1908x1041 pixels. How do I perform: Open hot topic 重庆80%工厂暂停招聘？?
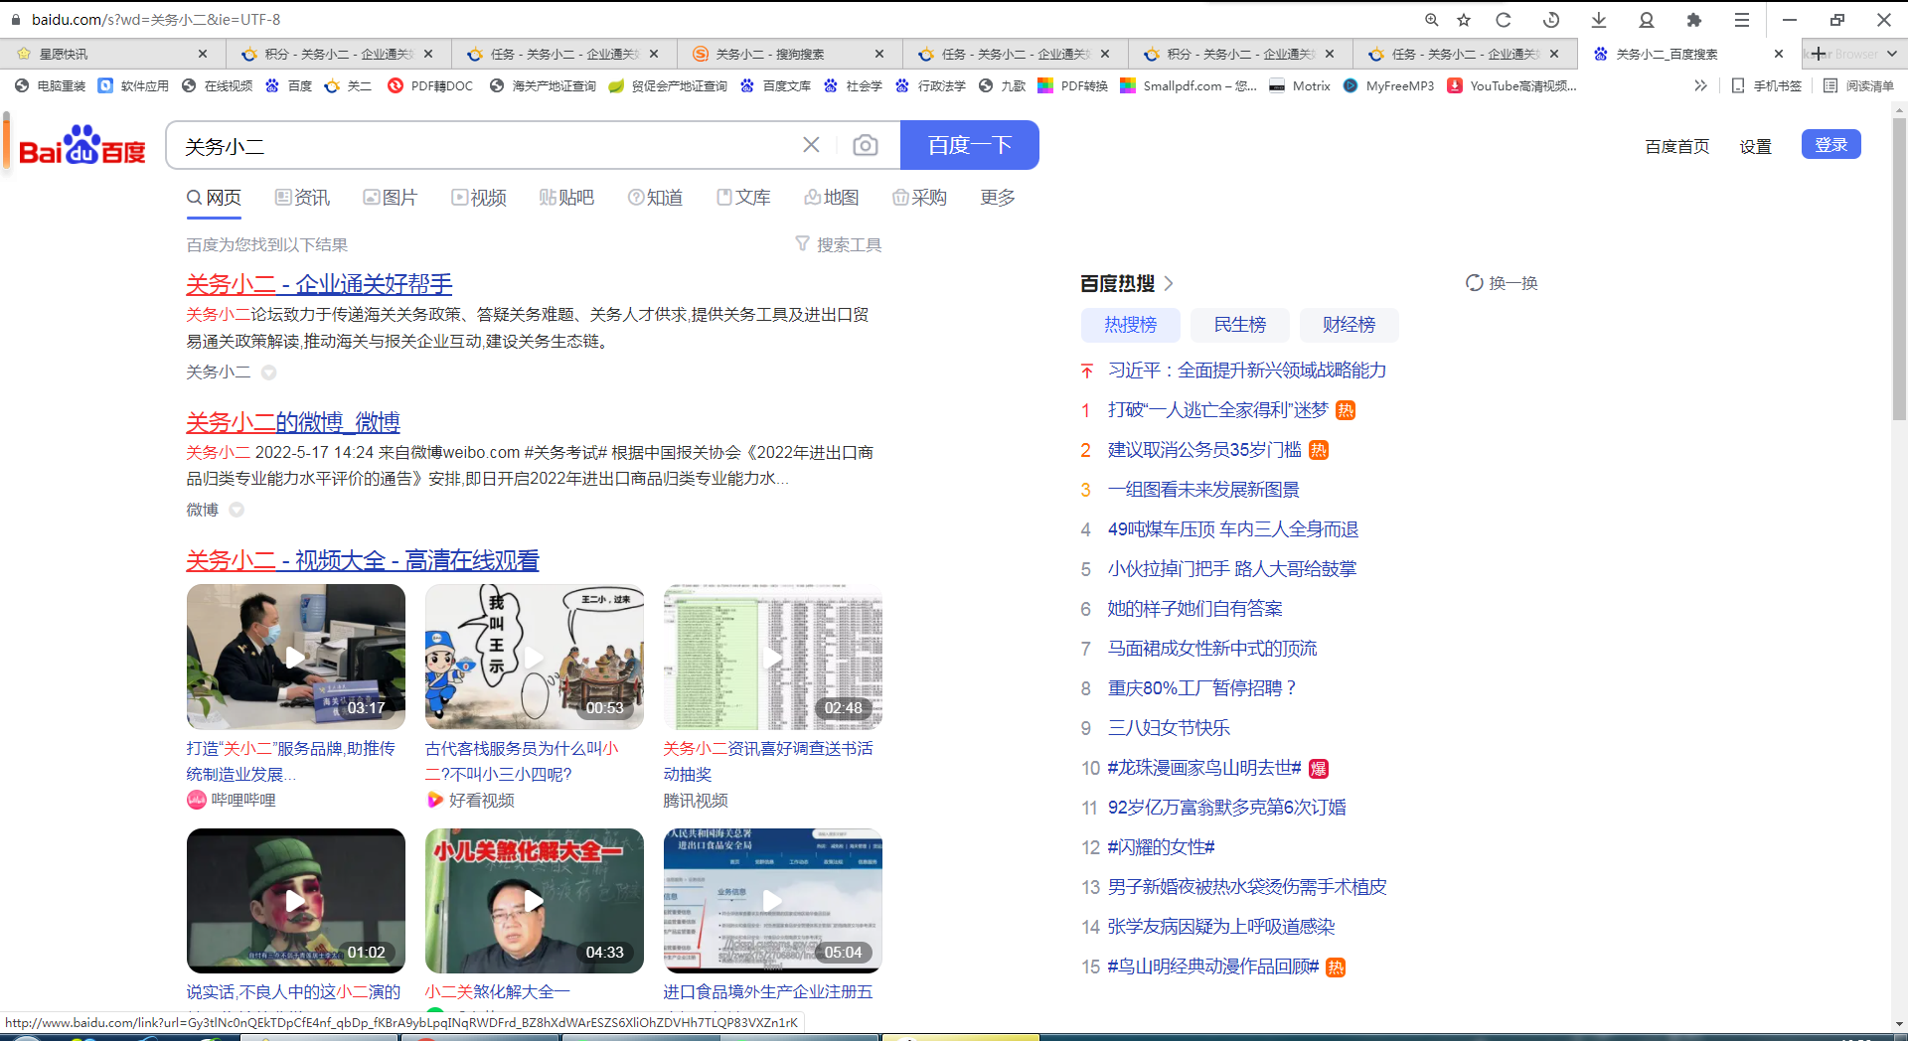point(1201,688)
